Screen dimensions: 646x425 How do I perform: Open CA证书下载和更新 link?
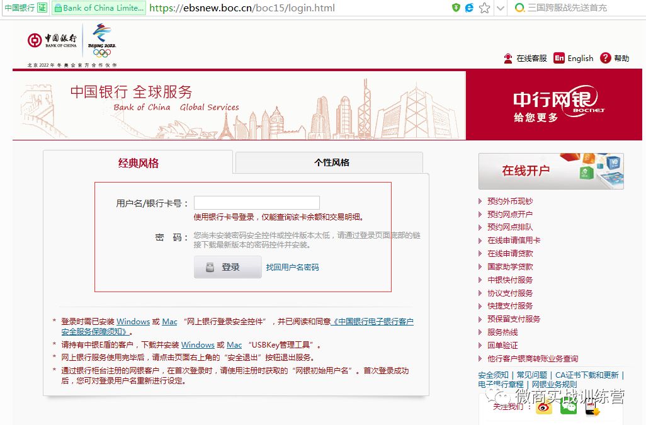tap(587, 375)
